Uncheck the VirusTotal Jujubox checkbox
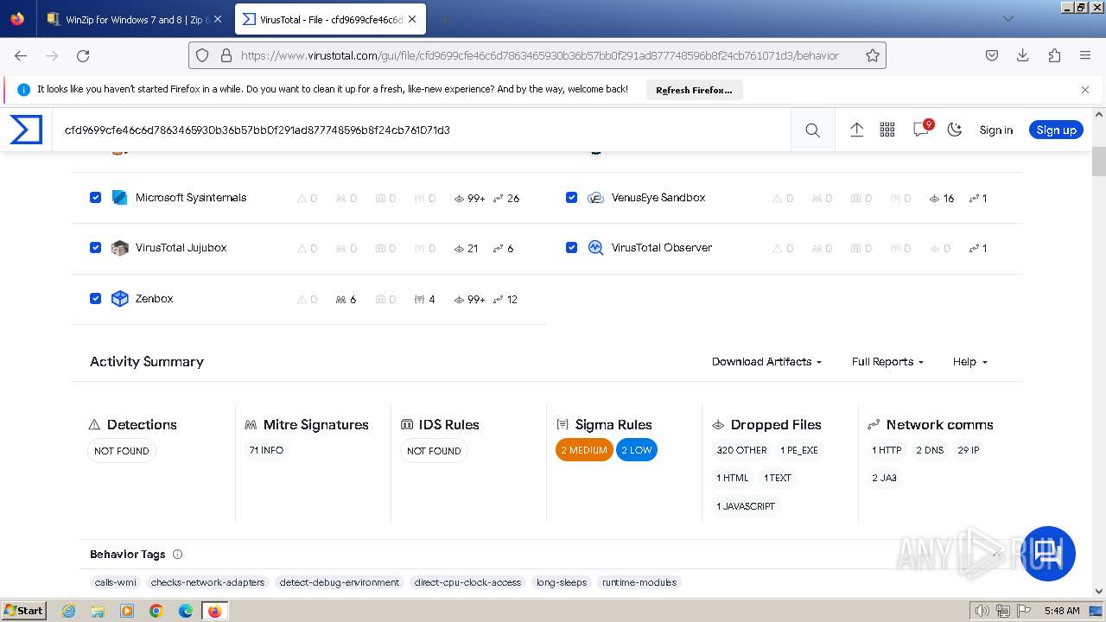 click(96, 248)
